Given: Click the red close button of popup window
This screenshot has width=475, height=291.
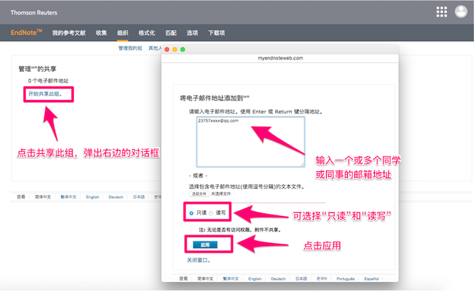Looking at the screenshot, I should pyautogui.click(x=167, y=49).
